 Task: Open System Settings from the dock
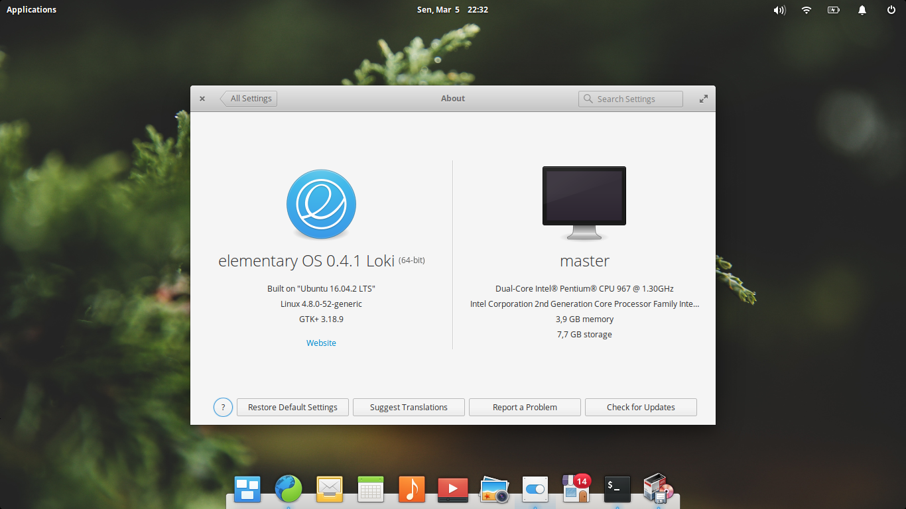click(x=535, y=489)
